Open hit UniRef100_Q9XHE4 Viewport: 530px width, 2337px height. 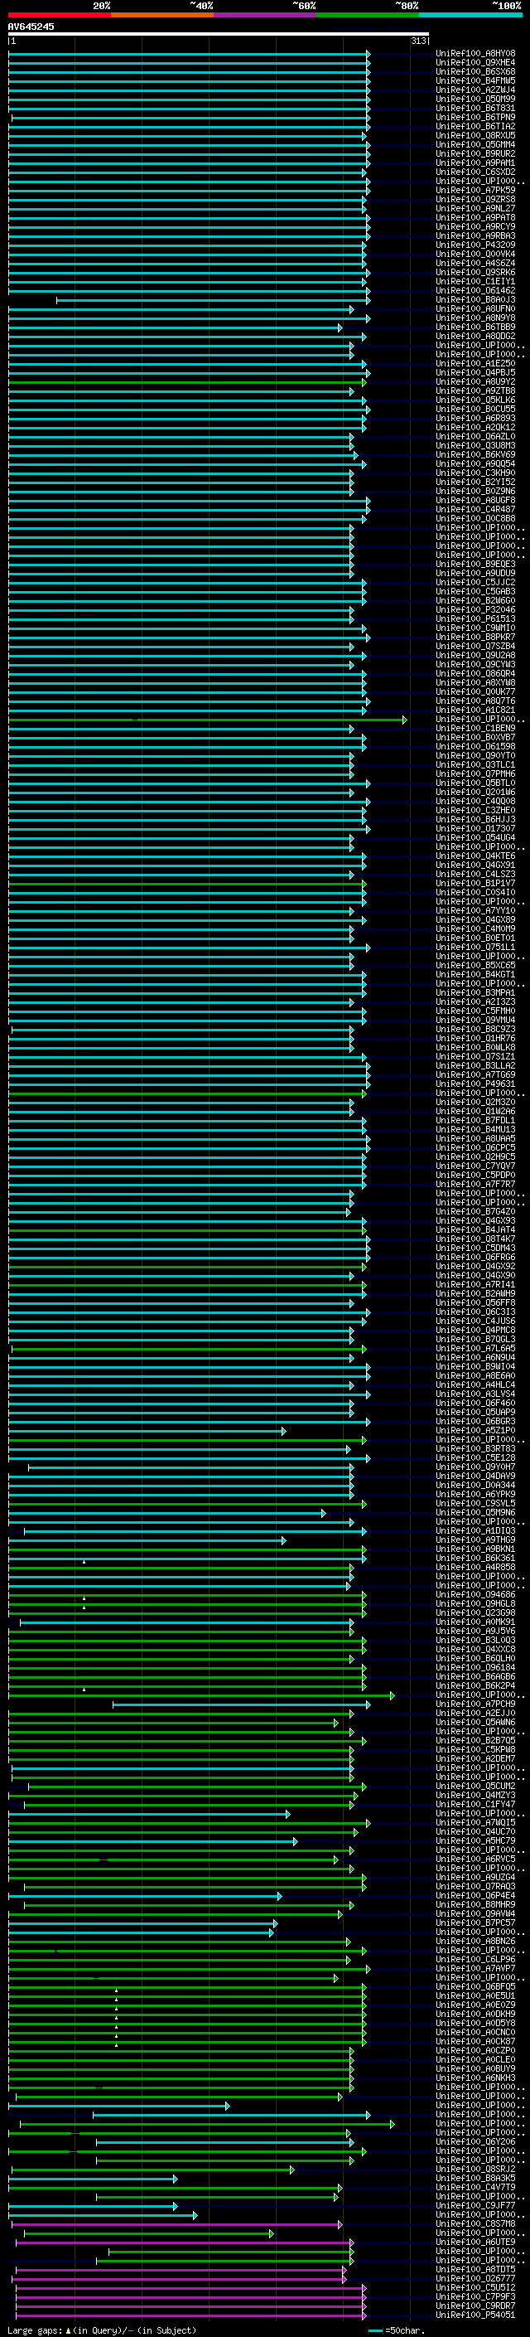tap(475, 63)
